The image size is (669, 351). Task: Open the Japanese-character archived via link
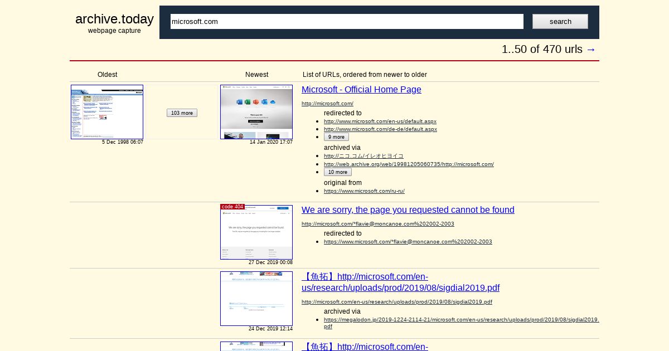click(363, 156)
